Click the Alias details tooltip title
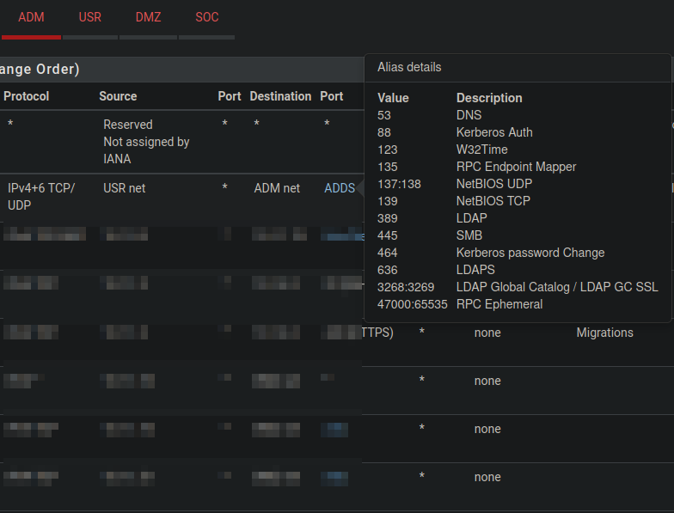 click(x=409, y=67)
